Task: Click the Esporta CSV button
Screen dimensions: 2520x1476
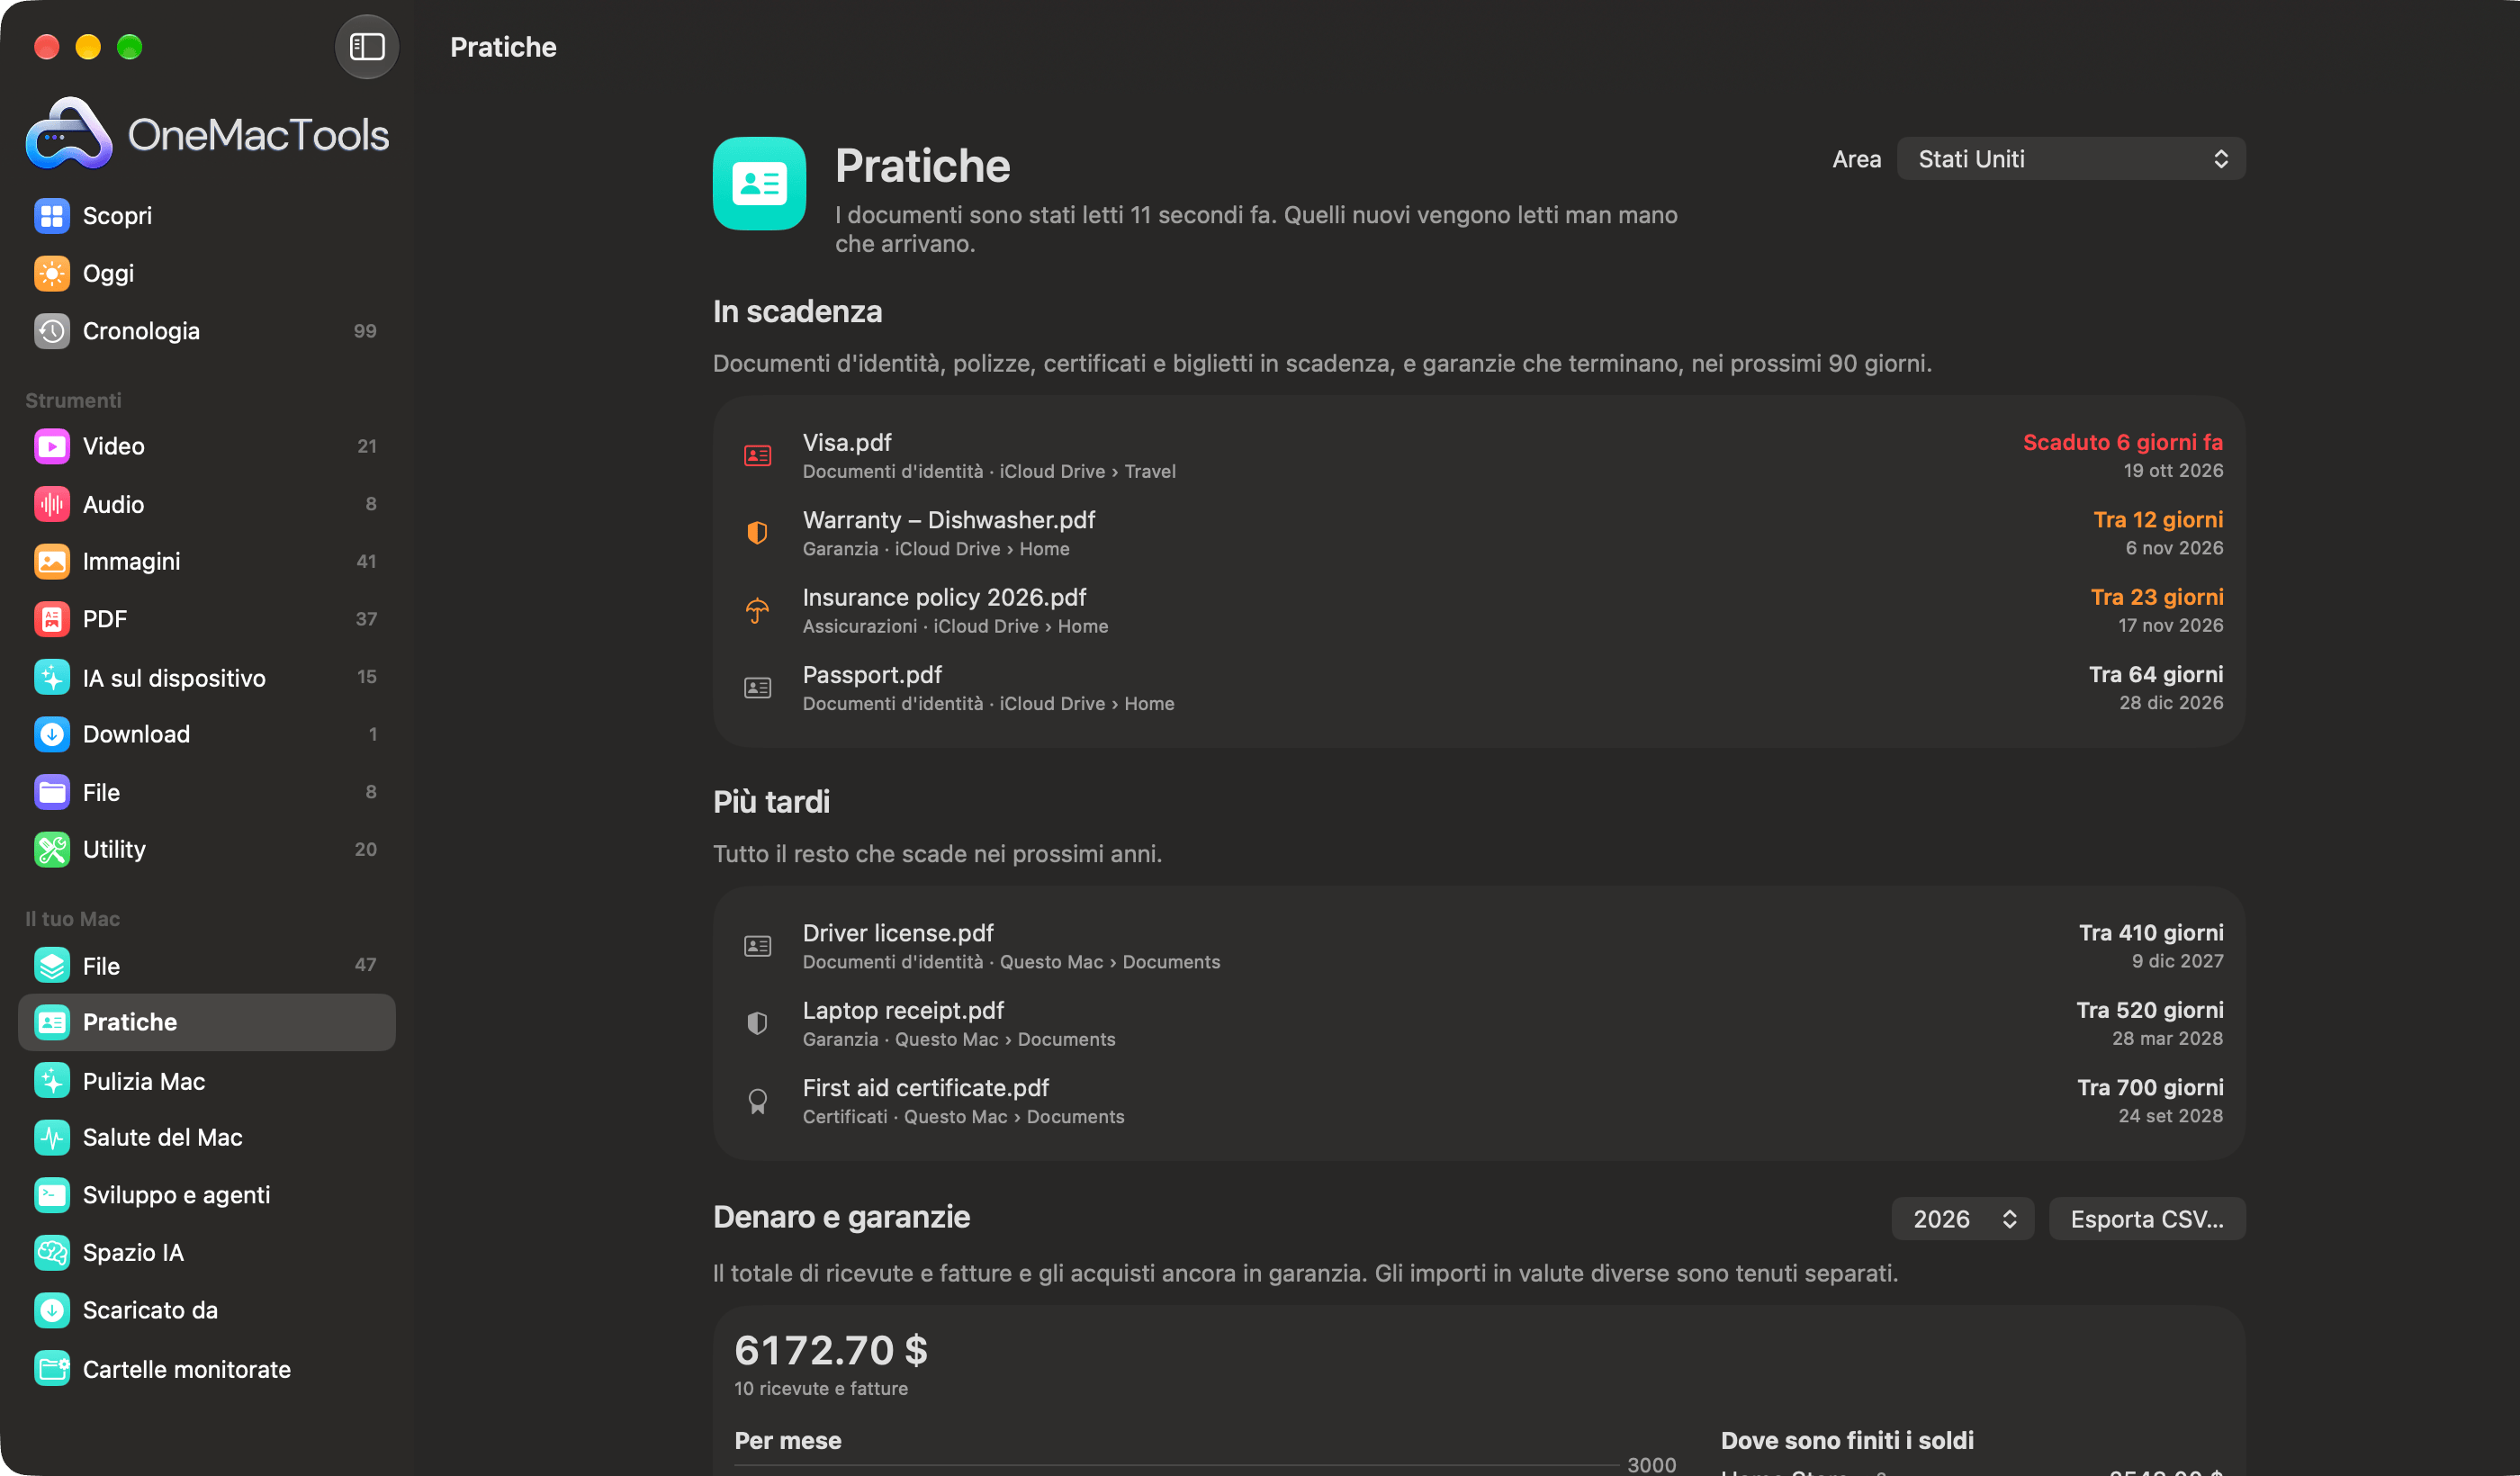Action: (2147, 1219)
